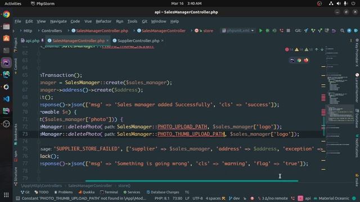Click red errors count indicator in editor

point(289,49)
